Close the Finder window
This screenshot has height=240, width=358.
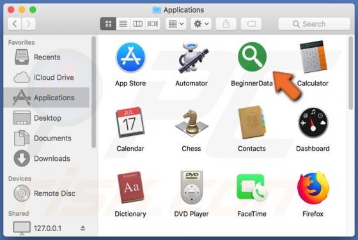click(11, 10)
